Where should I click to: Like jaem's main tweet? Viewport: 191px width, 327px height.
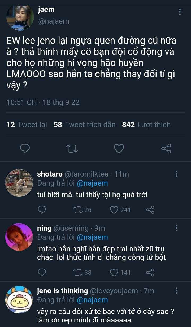pyautogui.click(x=119, y=149)
